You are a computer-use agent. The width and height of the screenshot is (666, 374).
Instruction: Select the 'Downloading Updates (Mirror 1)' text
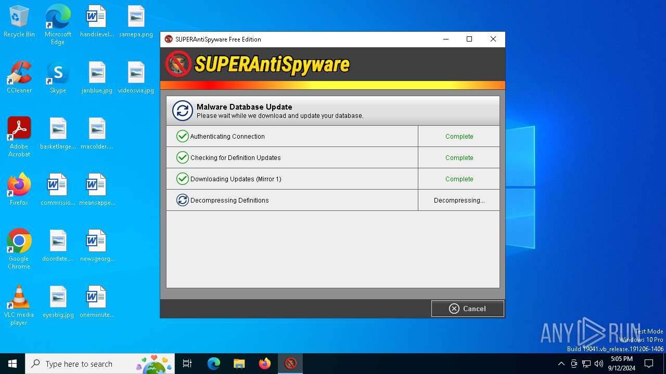(236, 179)
